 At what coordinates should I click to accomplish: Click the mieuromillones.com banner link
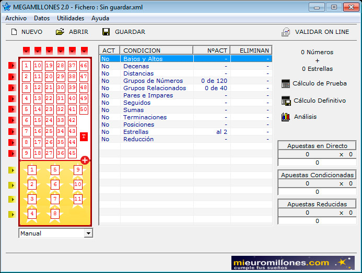click(x=293, y=263)
